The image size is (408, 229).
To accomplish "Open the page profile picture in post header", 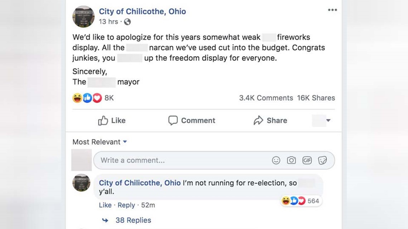I will pos(83,17).
